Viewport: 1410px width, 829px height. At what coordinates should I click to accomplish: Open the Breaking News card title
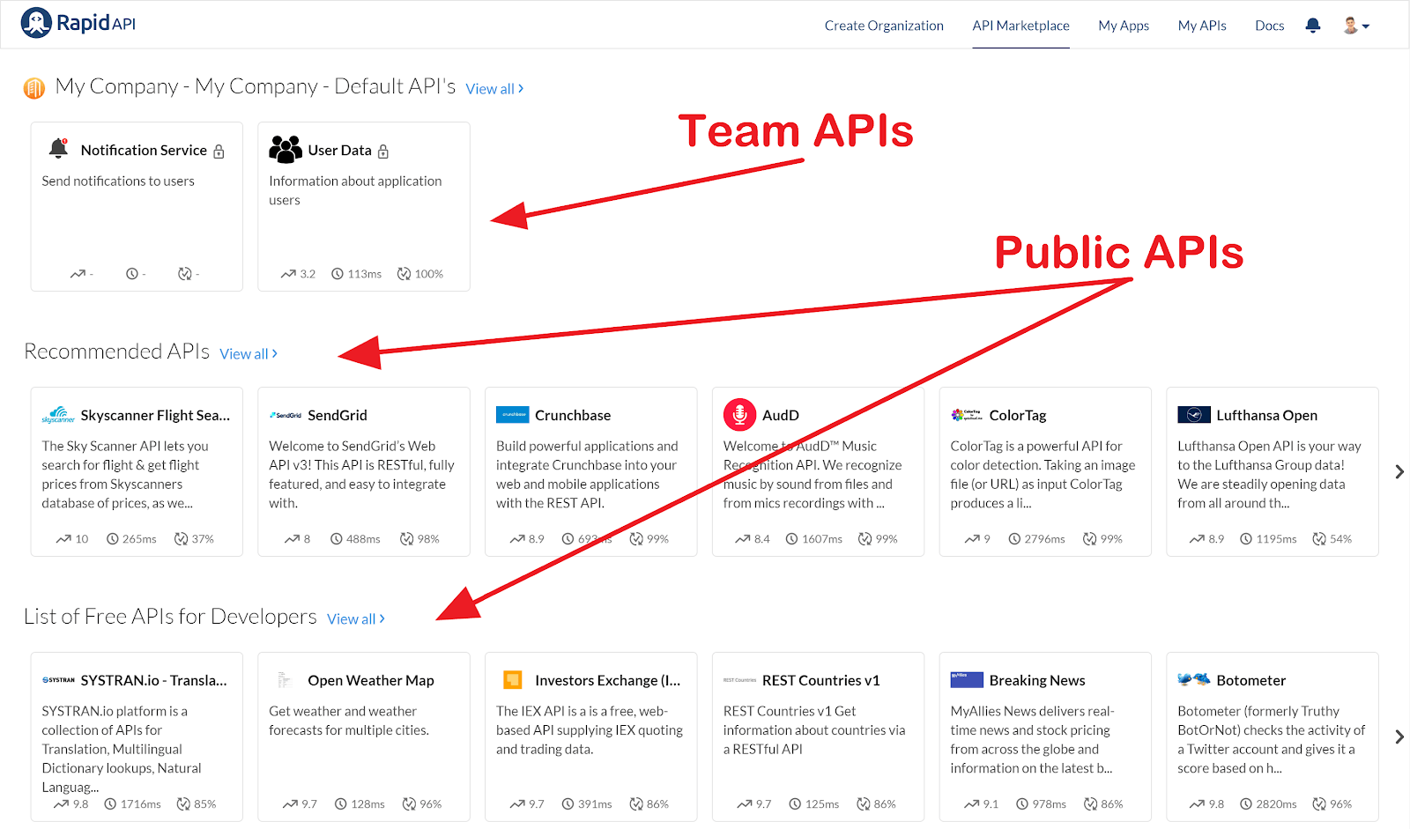click(x=1037, y=681)
